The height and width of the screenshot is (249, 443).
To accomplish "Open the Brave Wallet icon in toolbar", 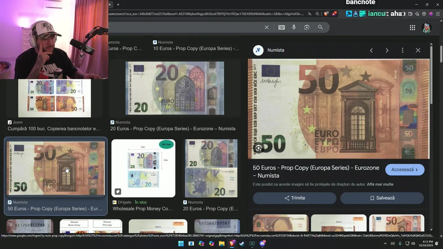I will [x=410, y=14].
